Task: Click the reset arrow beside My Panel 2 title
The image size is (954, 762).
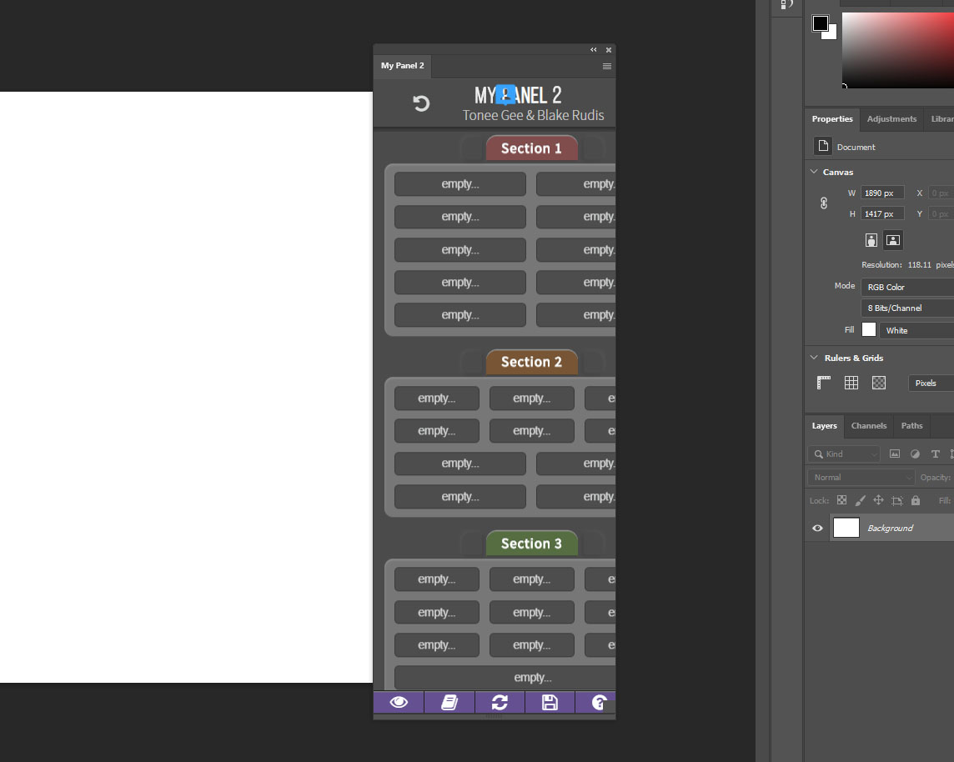Action: click(x=421, y=103)
